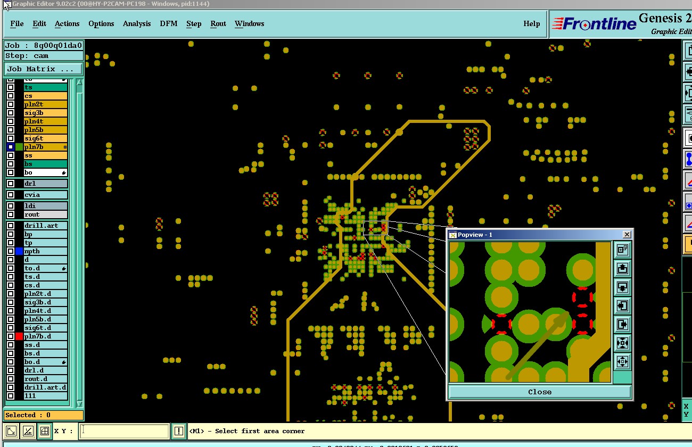Click small grid marker on pln7b row
The image size is (692, 447).
tap(65, 147)
